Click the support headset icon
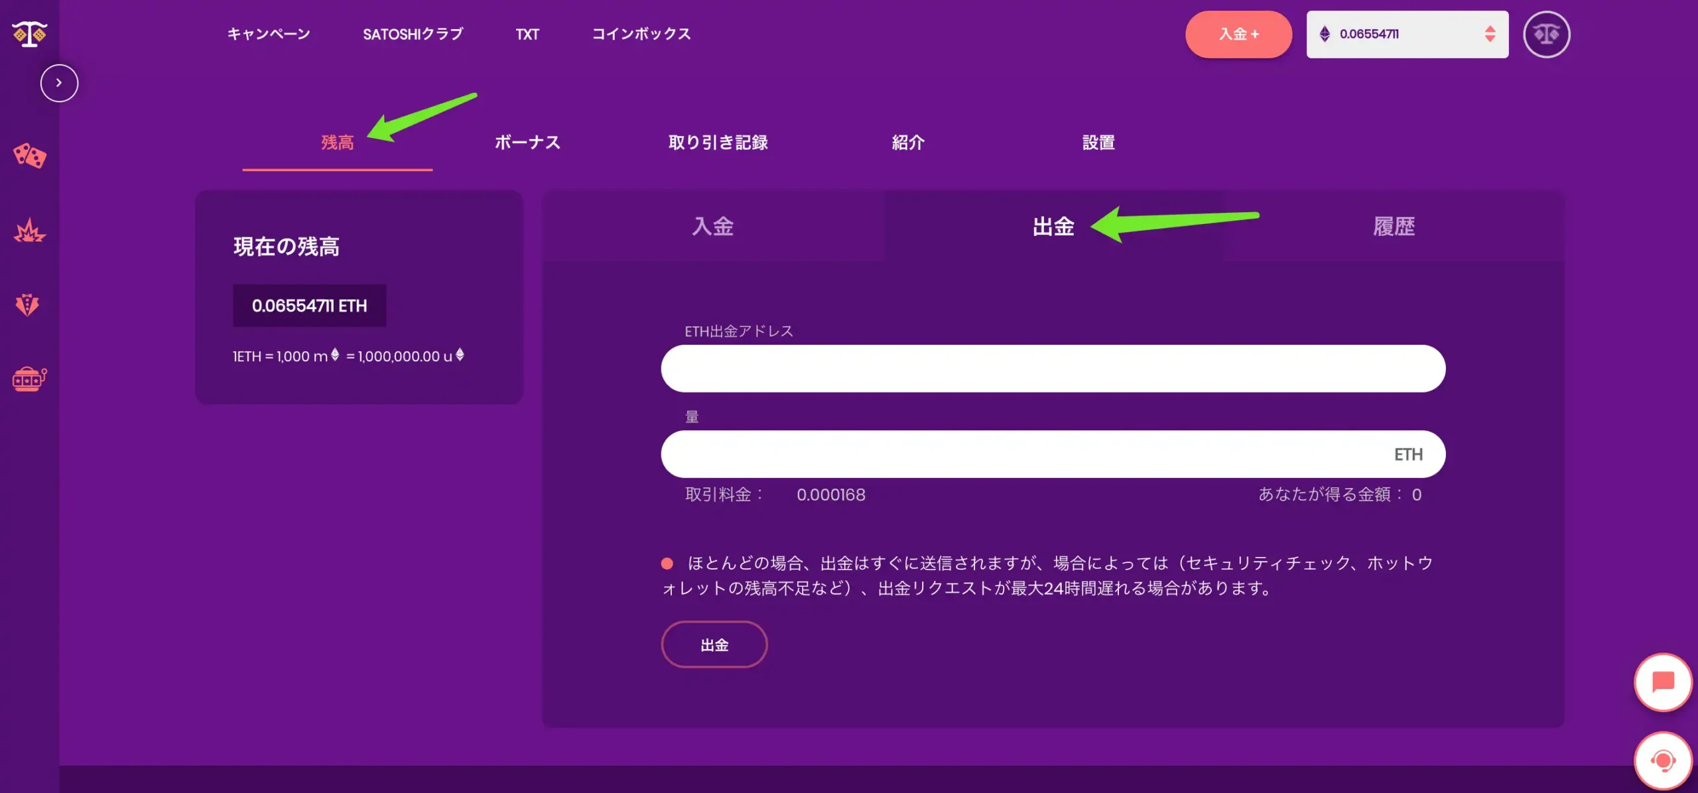Image resolution: width=1698 pixels, height=793 pixels. click(x=1663, y=760)
